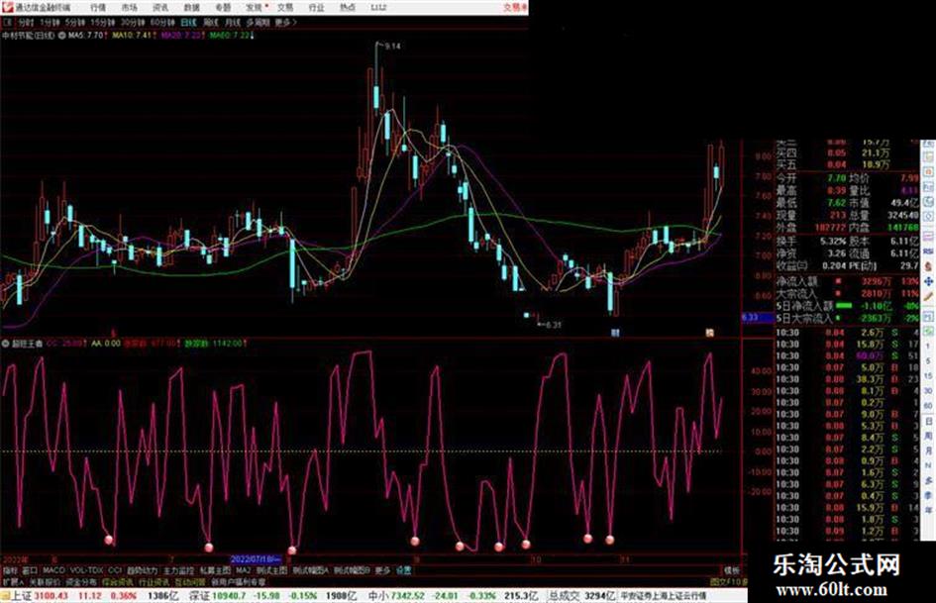Screen dimensions: 936x603
Task: Click the 换手 5.32% value
Action: tap(833, 242)
